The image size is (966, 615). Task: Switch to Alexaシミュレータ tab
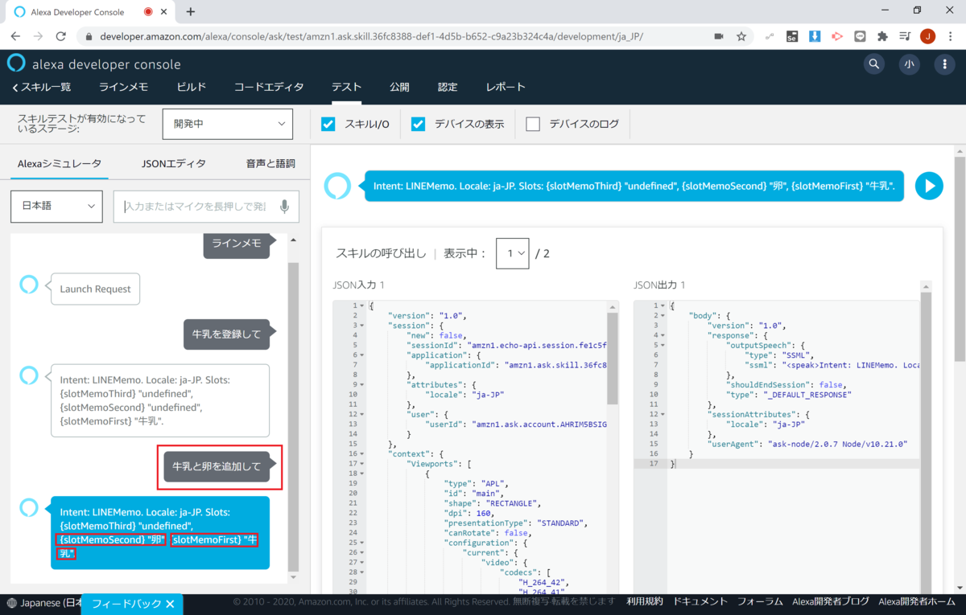tap(60, 163)
